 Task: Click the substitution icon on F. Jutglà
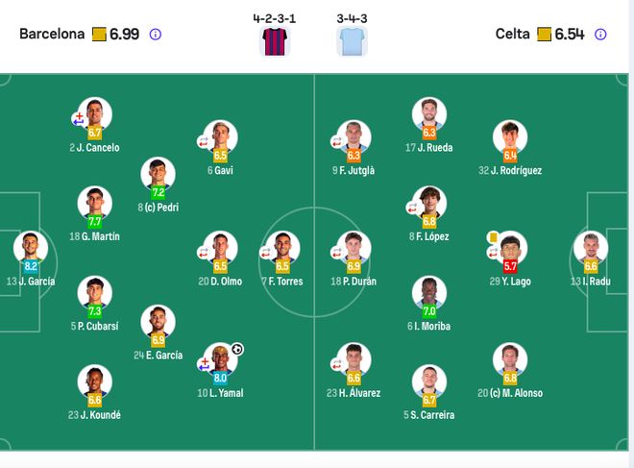[336, 141]
